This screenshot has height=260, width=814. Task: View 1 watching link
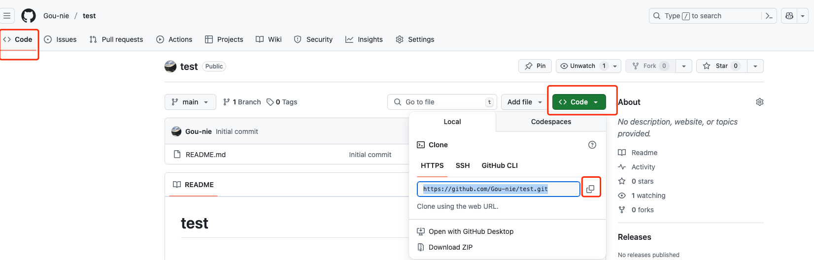pos(642,195)
